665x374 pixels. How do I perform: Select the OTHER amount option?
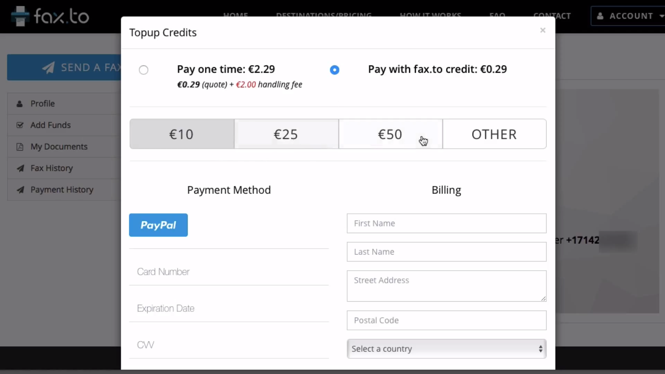click(x=494, y=134)
